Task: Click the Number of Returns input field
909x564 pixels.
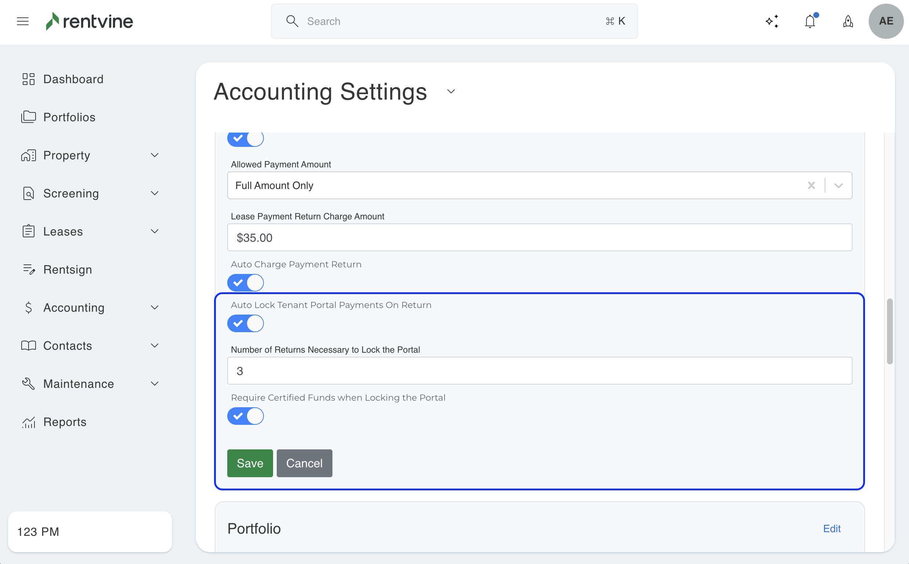Action: pos(540,371)
